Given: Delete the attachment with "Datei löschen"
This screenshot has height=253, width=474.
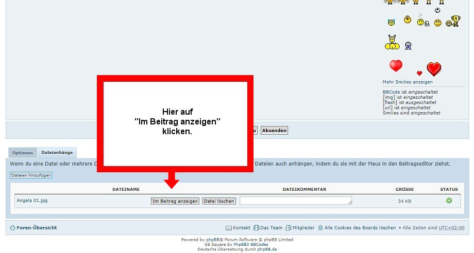Looking at the screenshot, I should point(219,201).
